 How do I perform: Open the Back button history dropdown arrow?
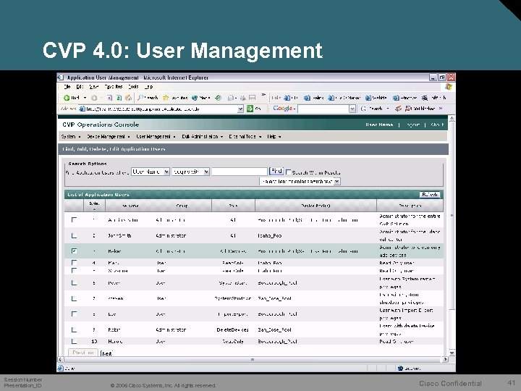85,98
